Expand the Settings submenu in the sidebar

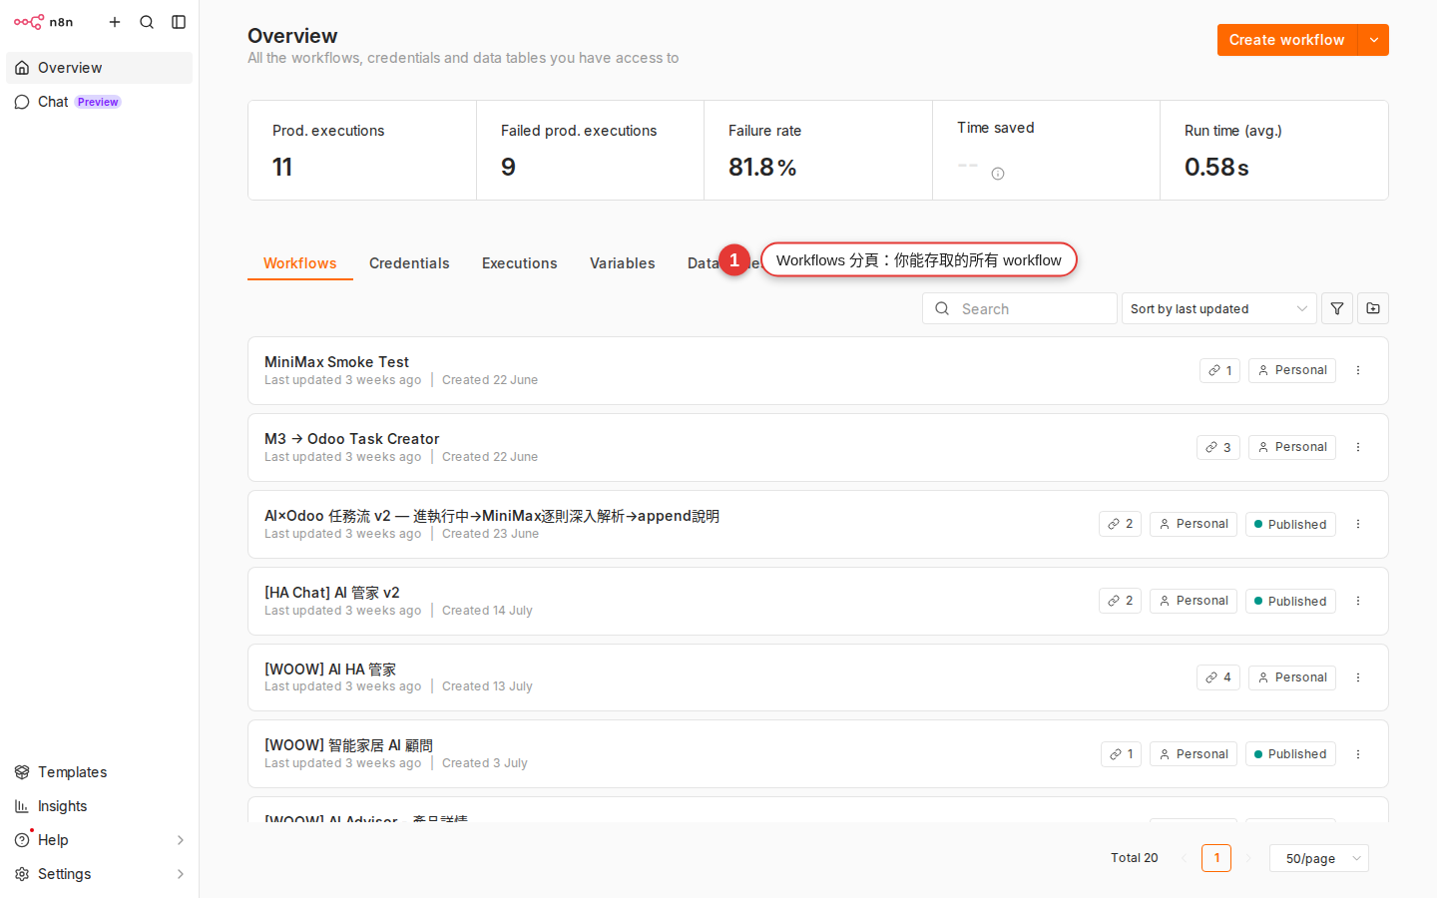[181, 874]
